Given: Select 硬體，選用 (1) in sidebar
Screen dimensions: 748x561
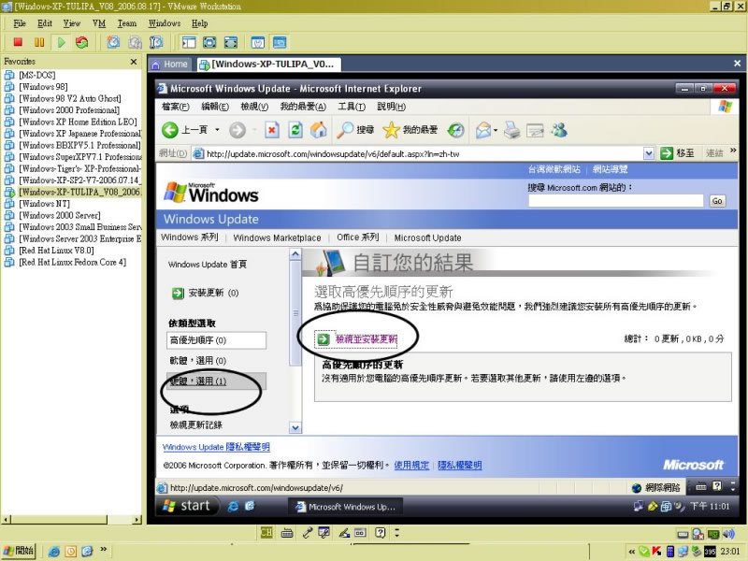Looking at the screenshot, I should 216,381.
